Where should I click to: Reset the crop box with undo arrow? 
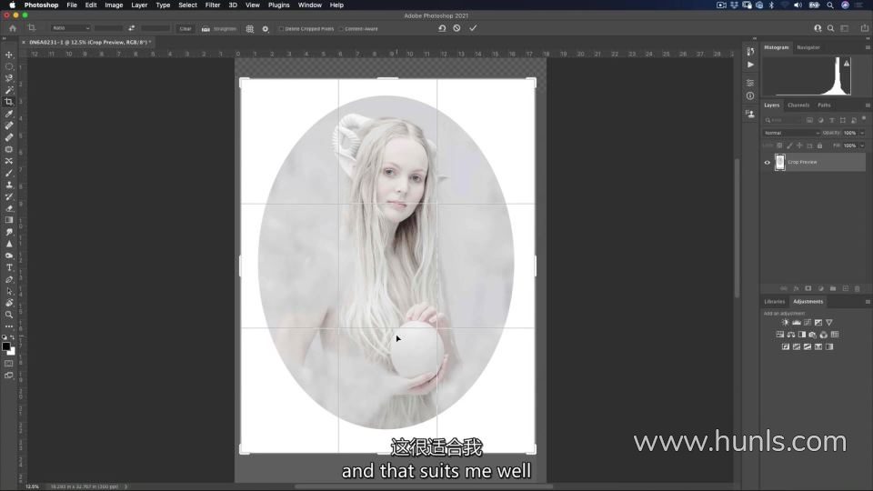(x=442, y=28)
